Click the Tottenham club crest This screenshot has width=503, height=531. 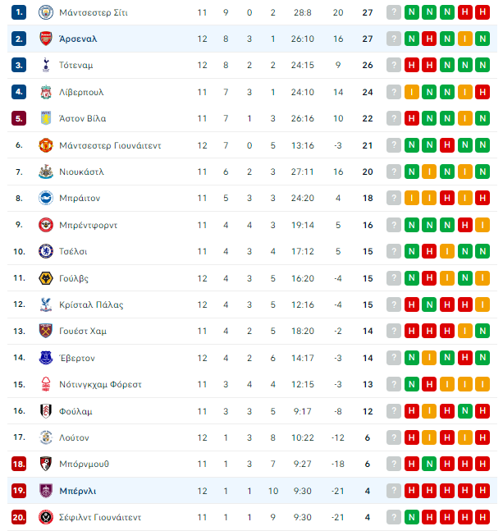(46, 65)
